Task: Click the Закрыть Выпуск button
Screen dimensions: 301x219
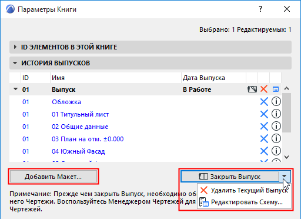Action: pos(230,177)
